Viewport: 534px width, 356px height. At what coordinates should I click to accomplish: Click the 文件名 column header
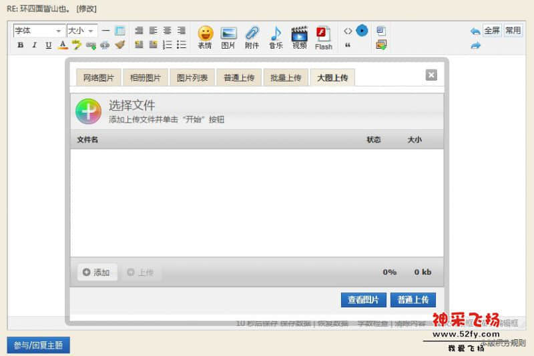87,139
